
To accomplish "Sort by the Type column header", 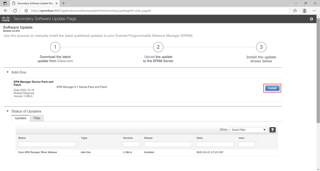I will (x=84, y=138).
